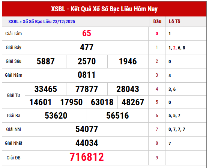Select Giải Ba number 56516
The width and height of the screenshot is (209, 168).
pos(117,116)
